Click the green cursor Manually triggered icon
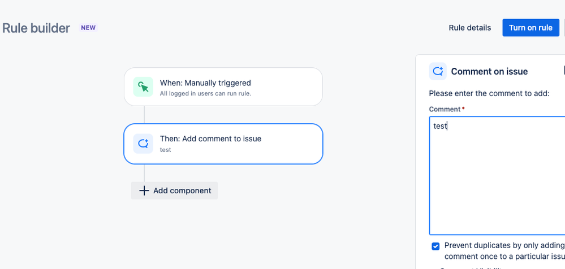 coord(143,87)
